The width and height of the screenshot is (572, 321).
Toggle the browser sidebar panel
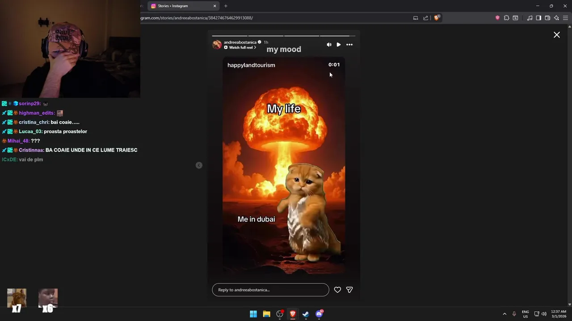(x=538, y=18)
